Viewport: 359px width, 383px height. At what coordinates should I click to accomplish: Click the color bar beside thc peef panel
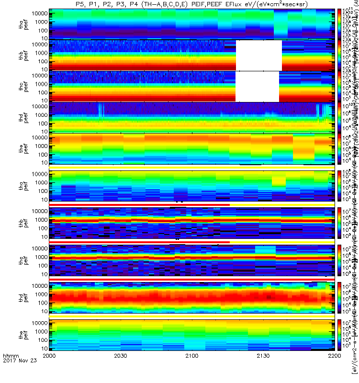point(339,87)
